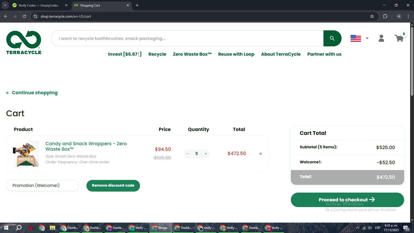
Task: Click the TerraCycle logo
Action: [x=24, y=43]
